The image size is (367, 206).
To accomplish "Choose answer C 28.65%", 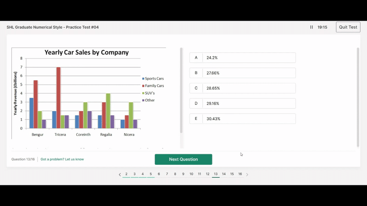I will (x=242, y=88).
